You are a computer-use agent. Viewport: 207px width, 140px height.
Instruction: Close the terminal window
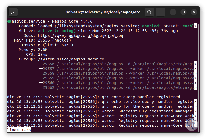pos(194,12)
